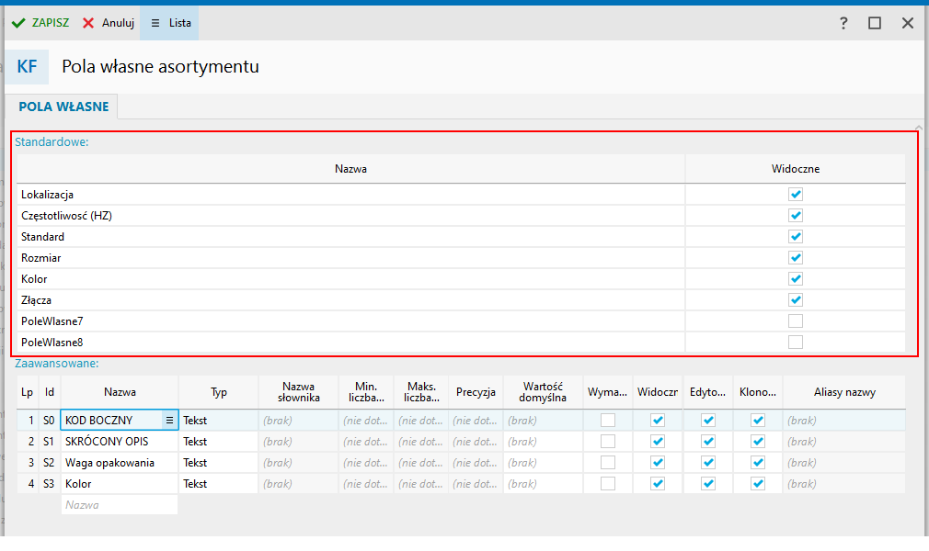This screenshot has width=929, height=551.
Task: Sort by the Id column header
Action: [49, 392]
